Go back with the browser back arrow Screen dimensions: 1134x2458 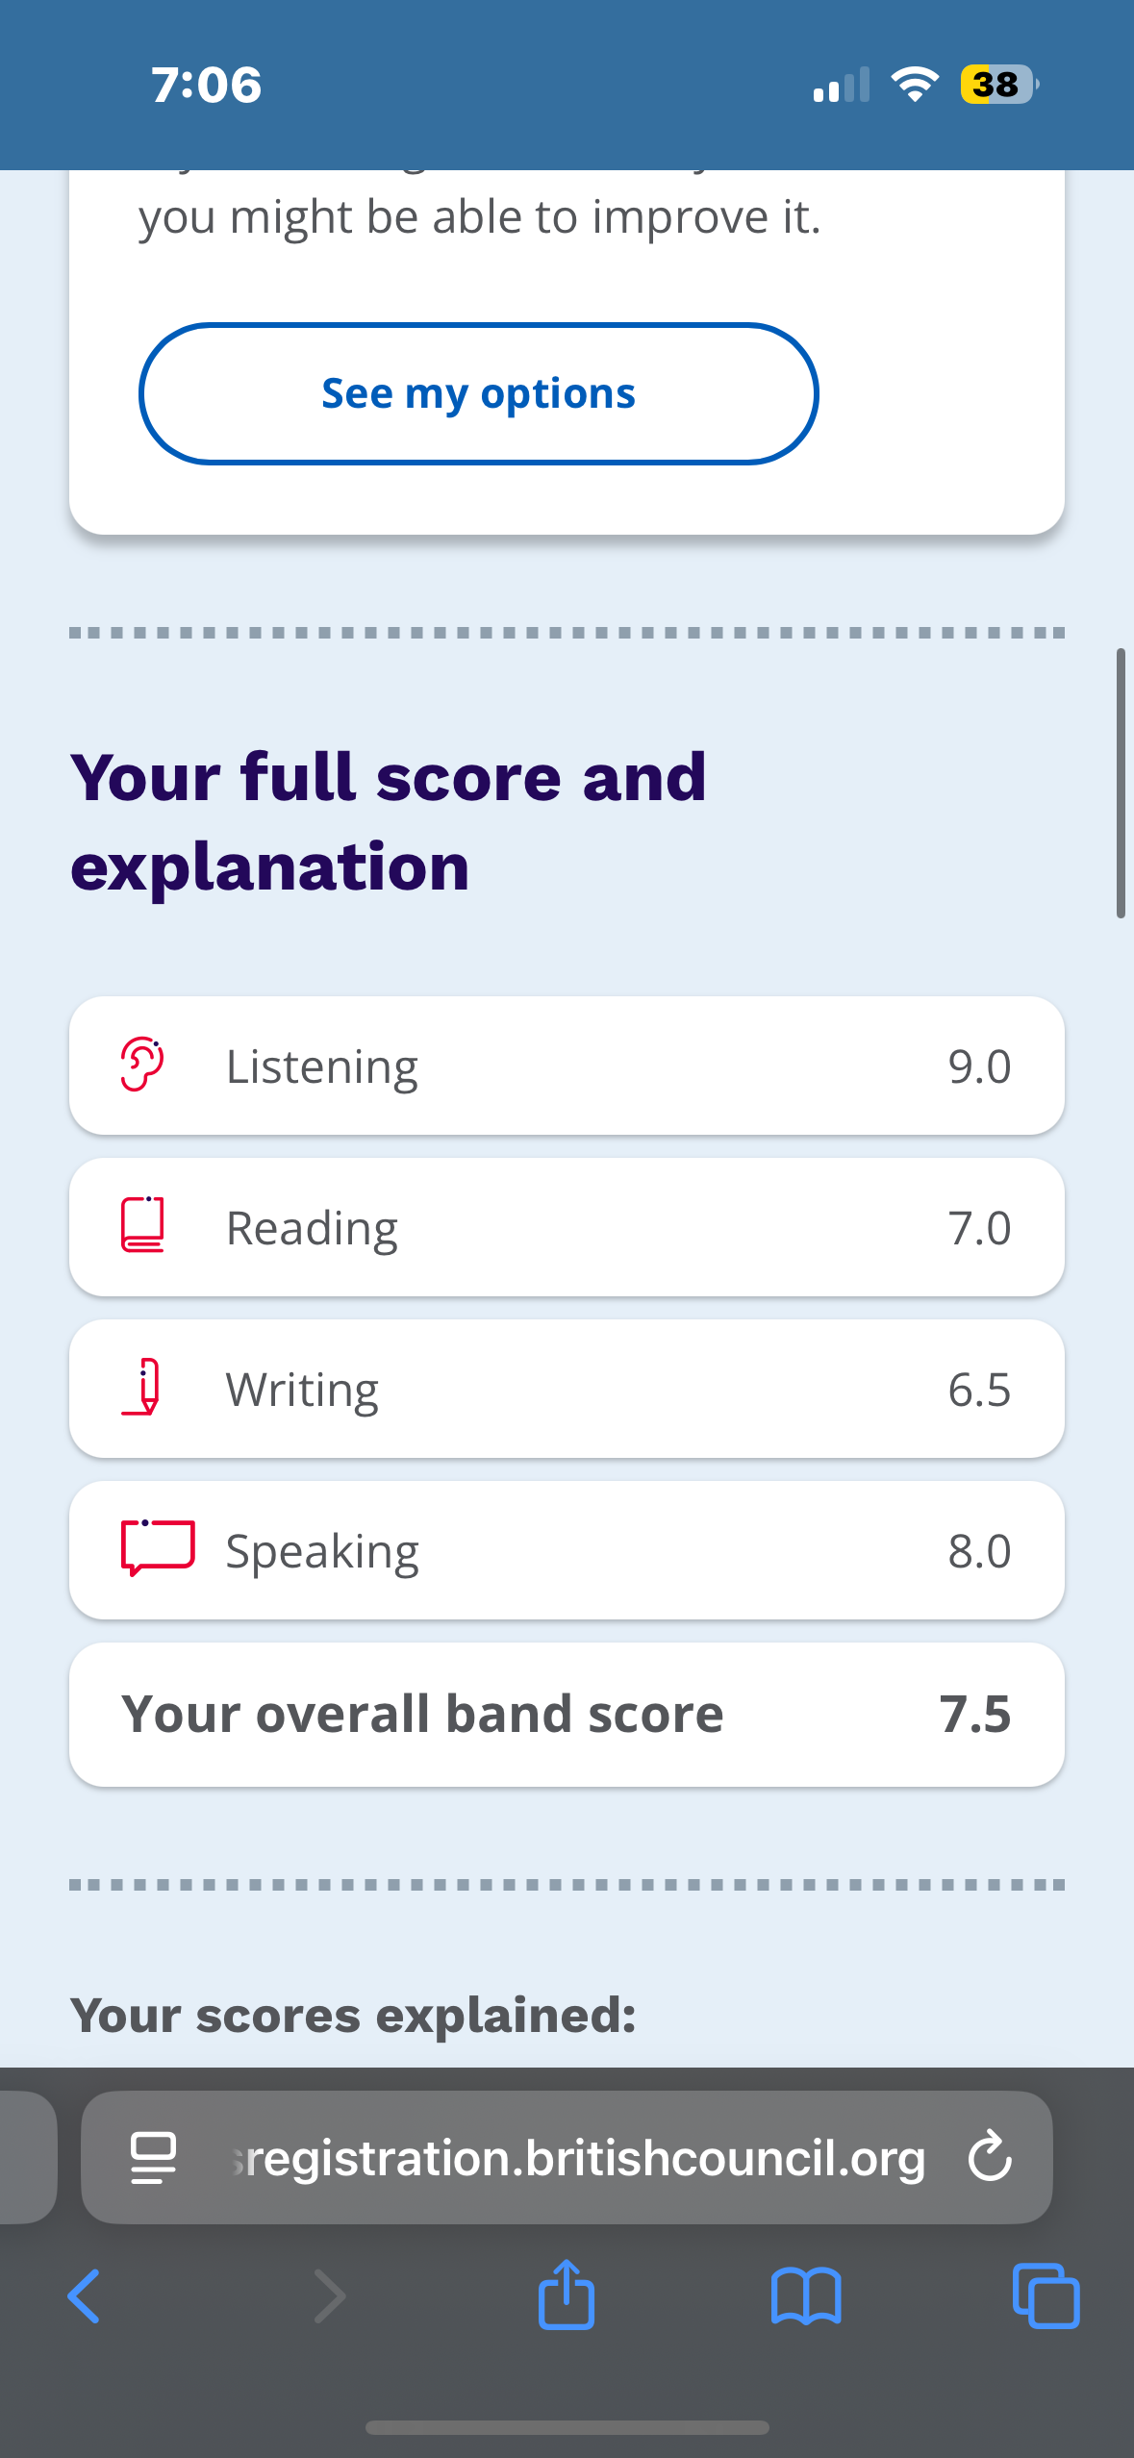pos(84,2296)
